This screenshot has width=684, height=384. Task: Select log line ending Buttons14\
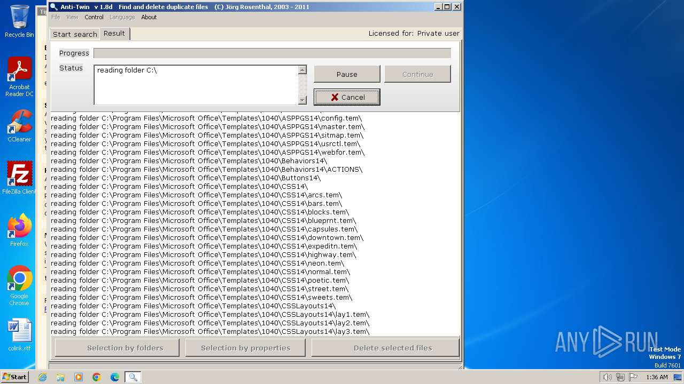185,178
